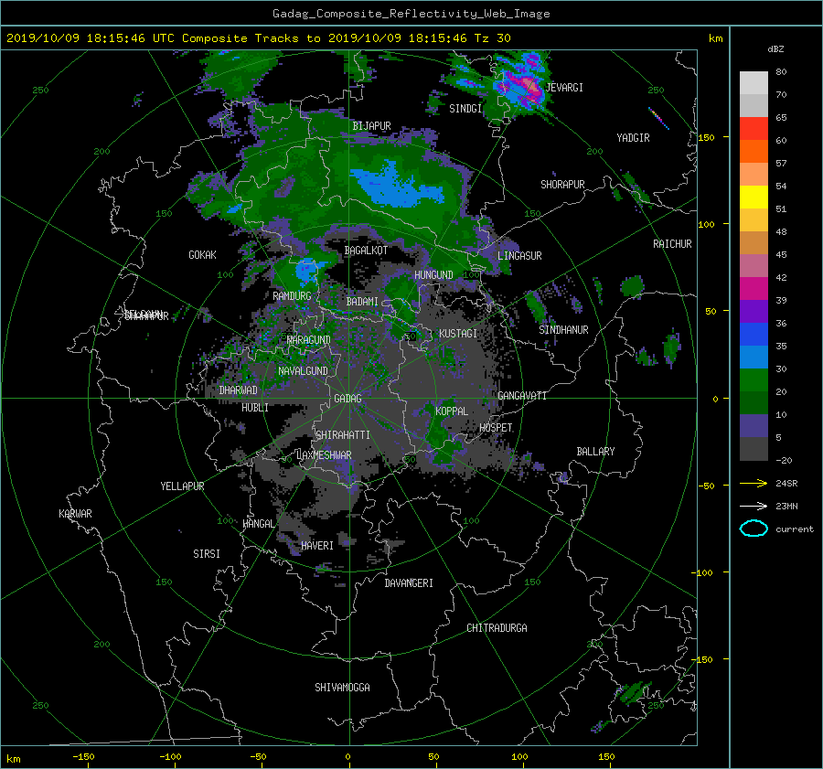Click the 150 km label on right axis
Screen dimensions: 823x769
706,137
